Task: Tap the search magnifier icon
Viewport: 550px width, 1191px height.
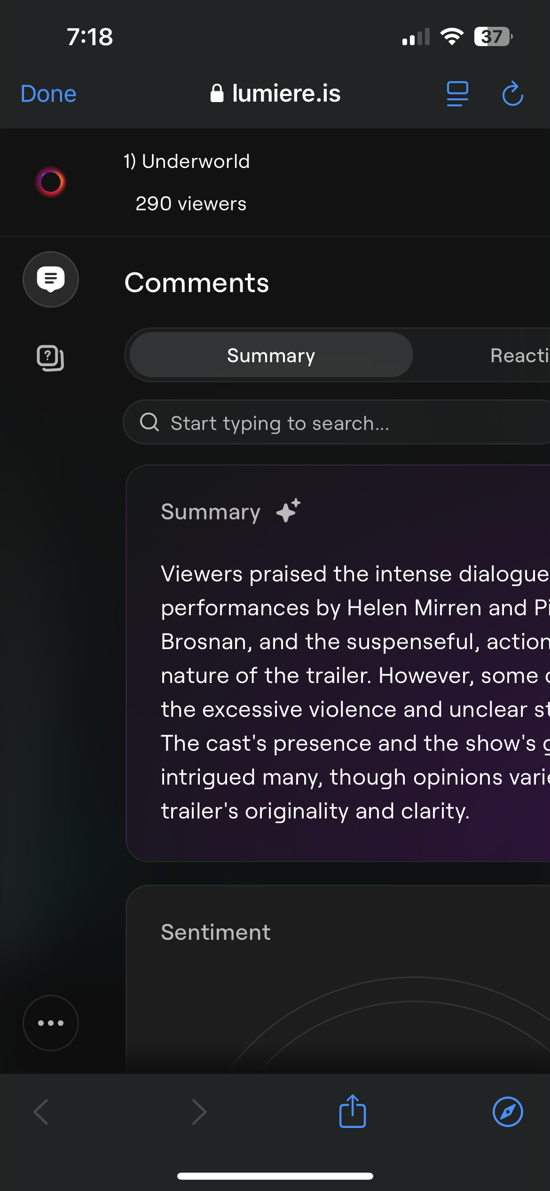Action: click(x=149, y=422)
